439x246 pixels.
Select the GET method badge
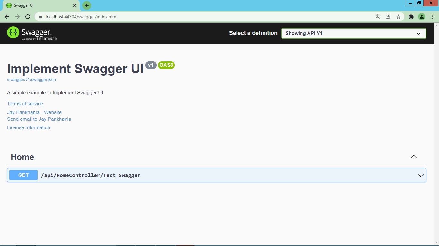tap(23, 175)
